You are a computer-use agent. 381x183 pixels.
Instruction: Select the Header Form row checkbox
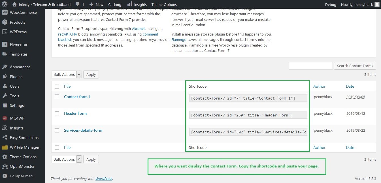(x=57, y=114)
